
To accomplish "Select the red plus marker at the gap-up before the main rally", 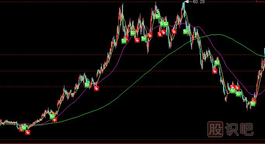I will [96, 88].
